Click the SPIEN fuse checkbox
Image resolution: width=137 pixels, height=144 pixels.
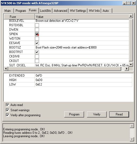point(37,34)
